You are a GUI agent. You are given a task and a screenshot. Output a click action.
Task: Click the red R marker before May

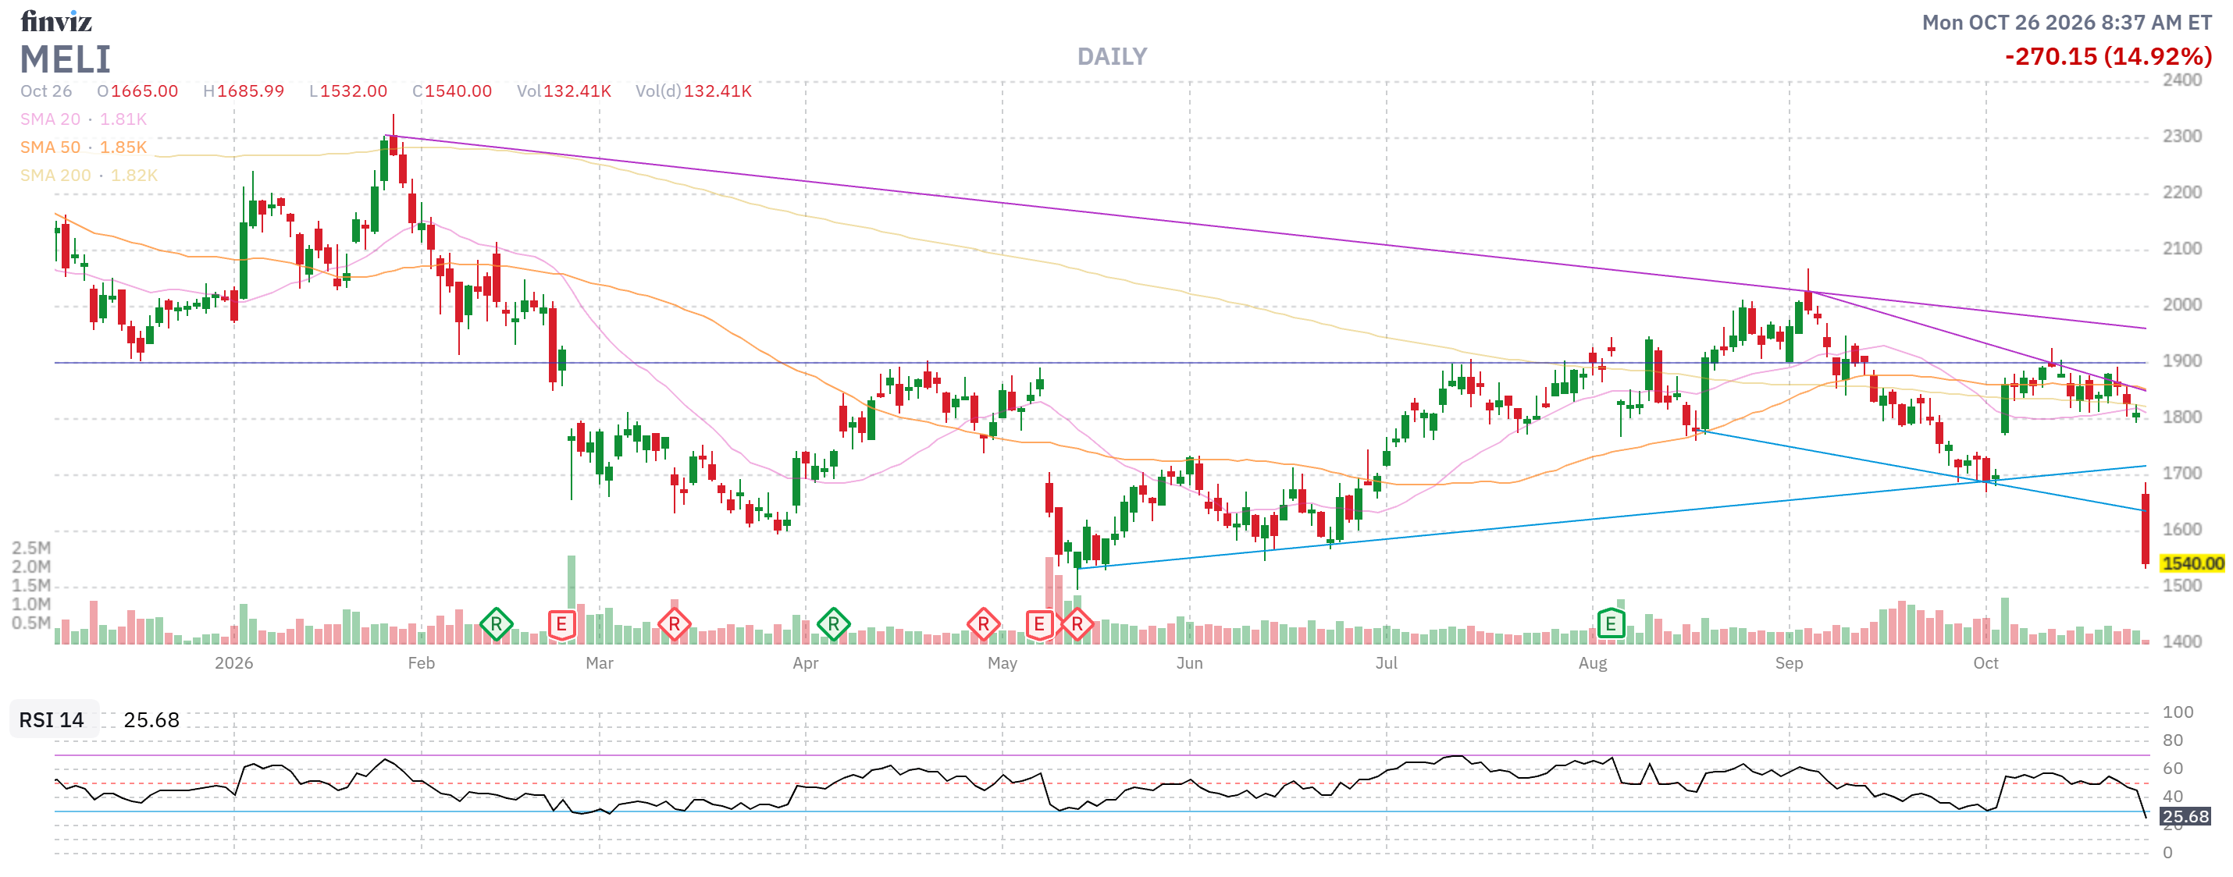pyautogui.click(x=983, y=624)
